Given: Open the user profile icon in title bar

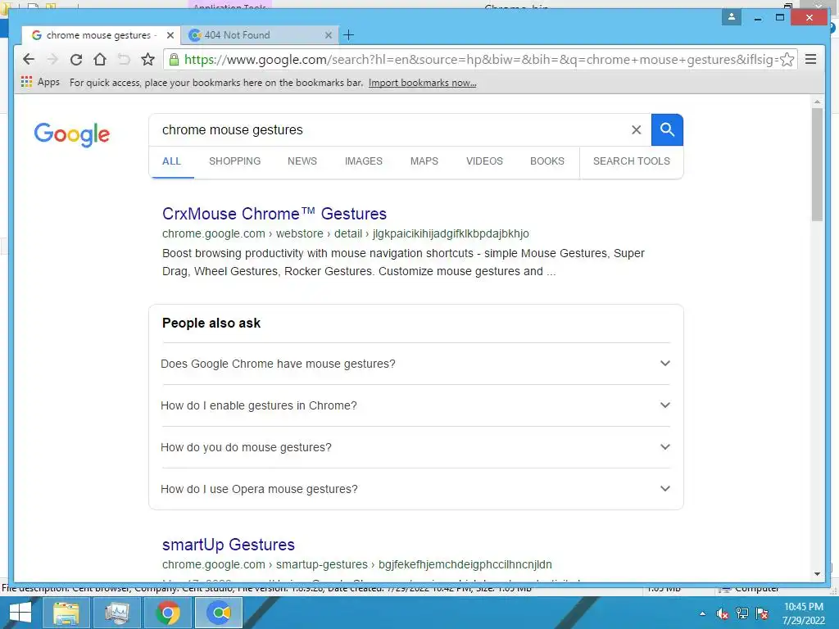Looking at the screenshot, I should (x=732, y=17).
